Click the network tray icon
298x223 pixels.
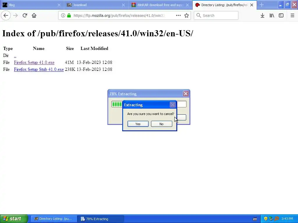(271, 219)
